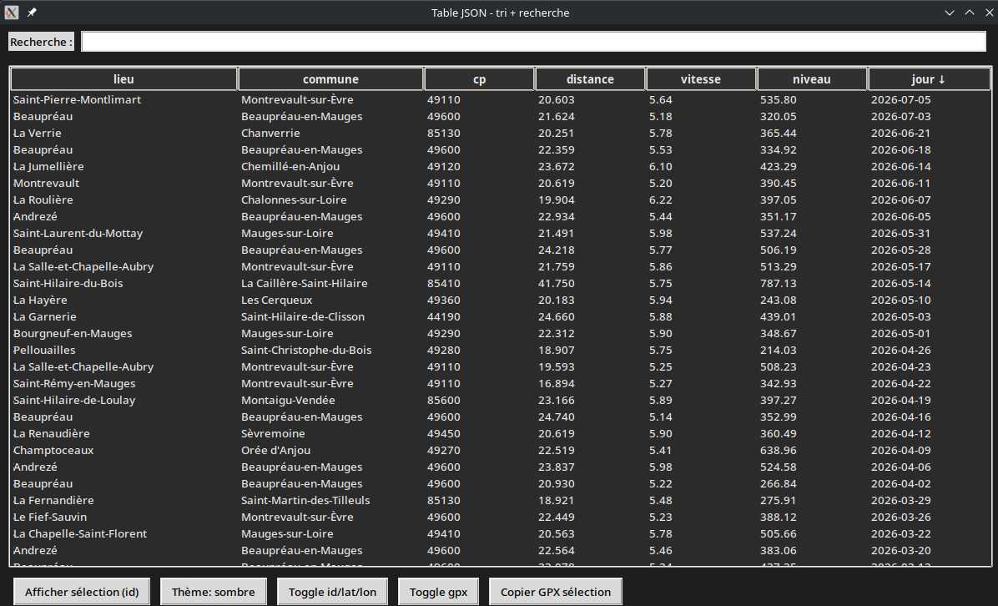Select Saint-Hilaire-de-Loulay row

(501, 401)
